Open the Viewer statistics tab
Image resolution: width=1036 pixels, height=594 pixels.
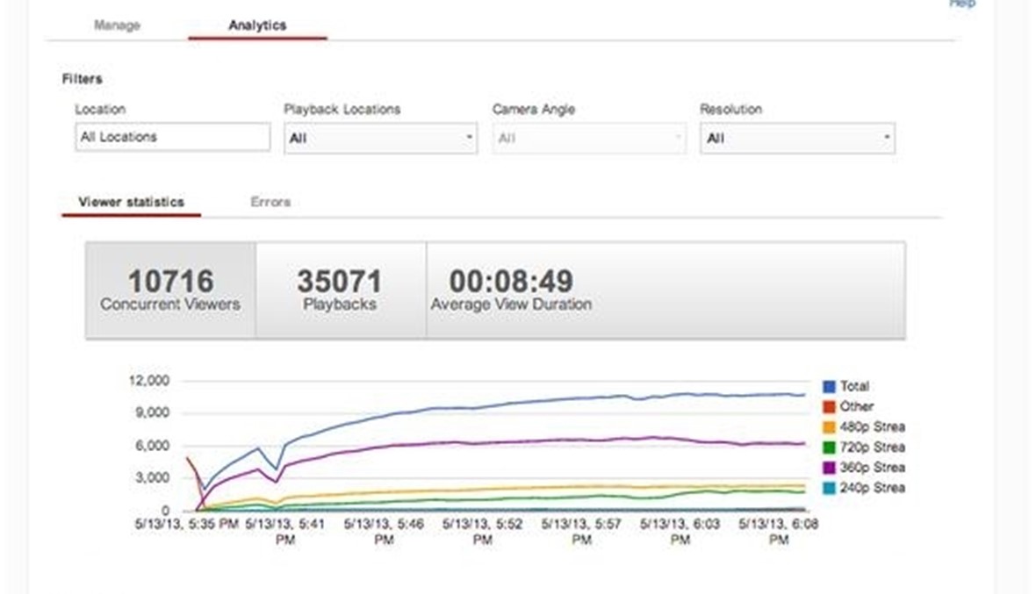(x=131, y=202)
